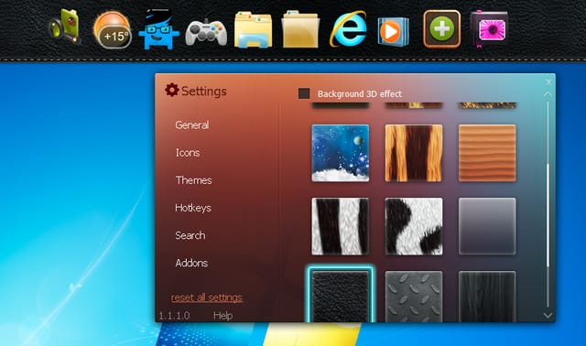Expand the scroll up chevron in Settings

point(548,93)
